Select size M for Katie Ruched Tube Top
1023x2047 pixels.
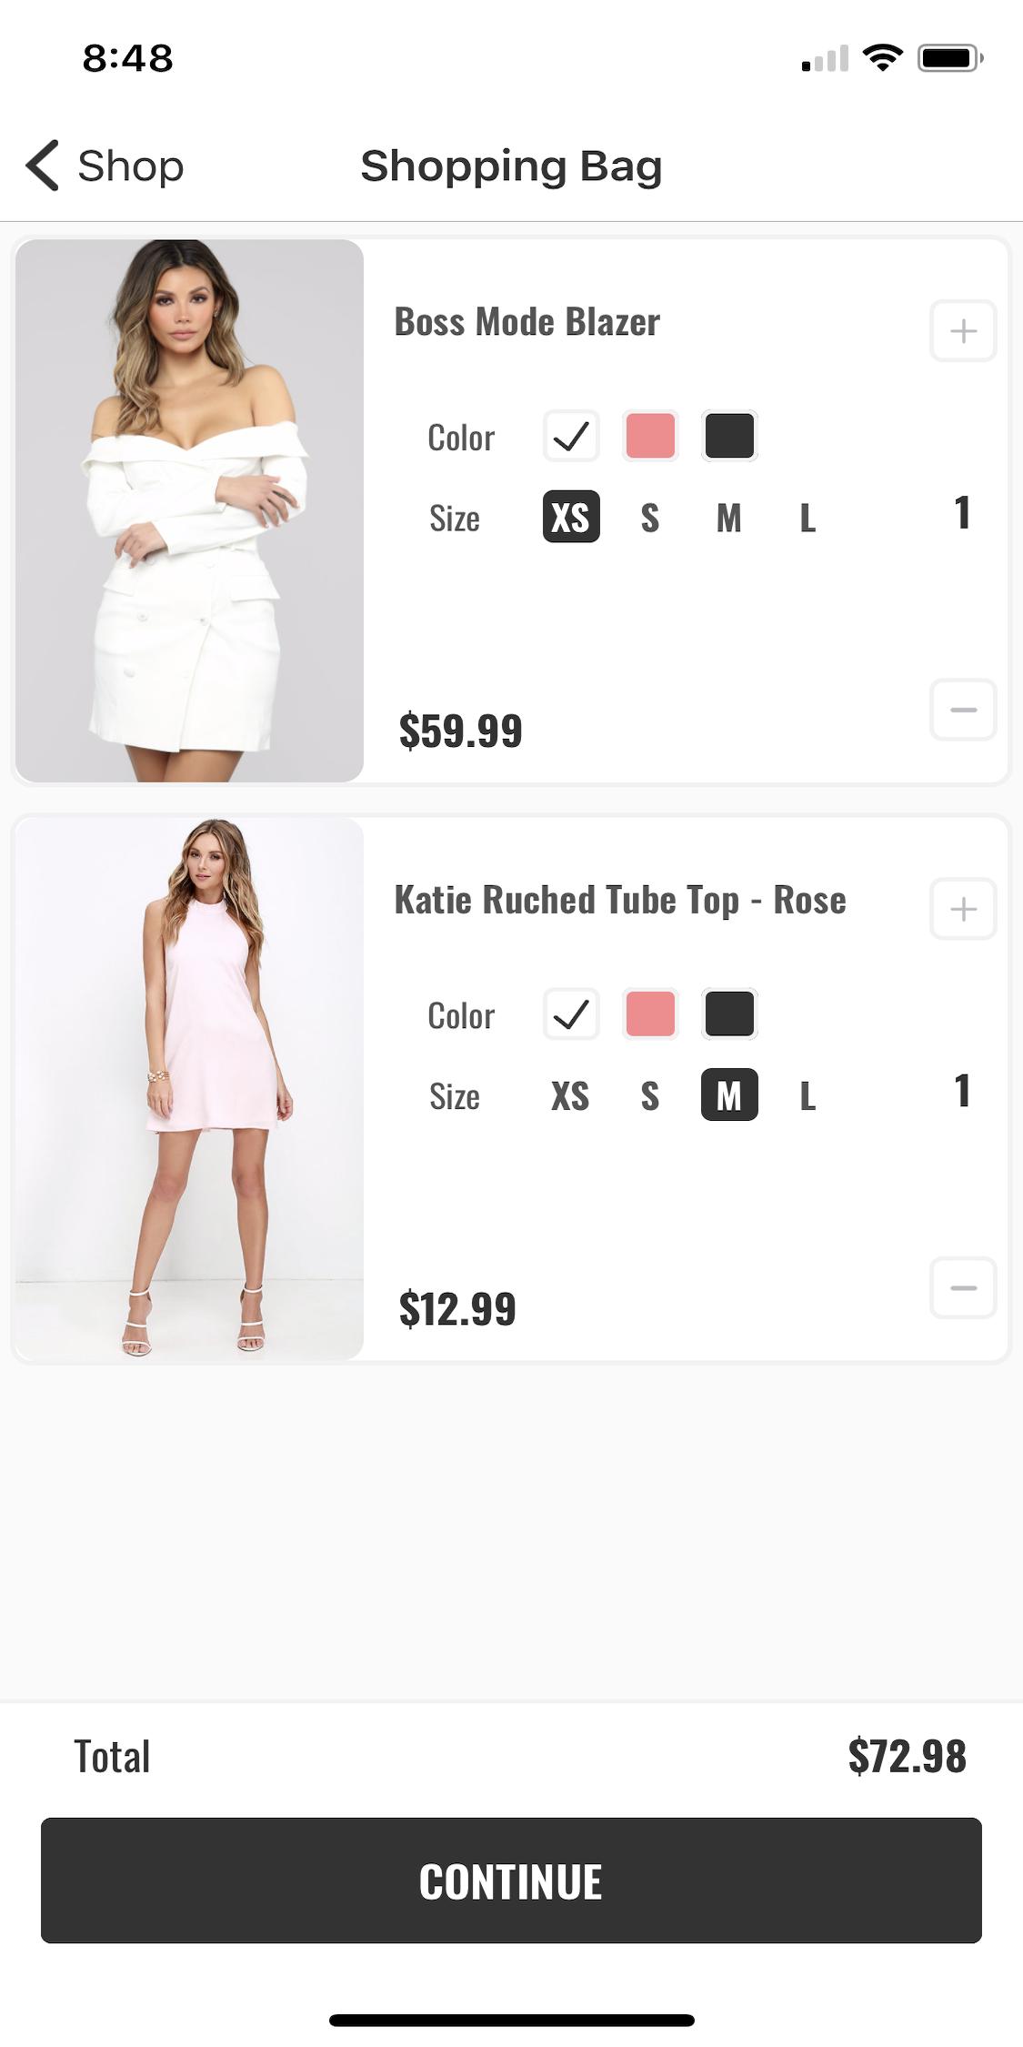point(729,1094)
